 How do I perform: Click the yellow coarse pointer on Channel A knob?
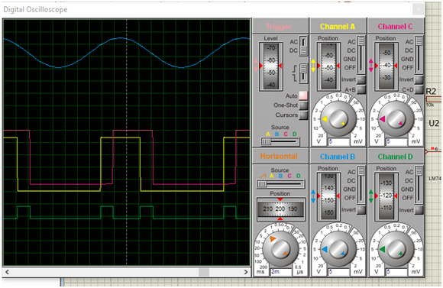click(x=325, y=119)
